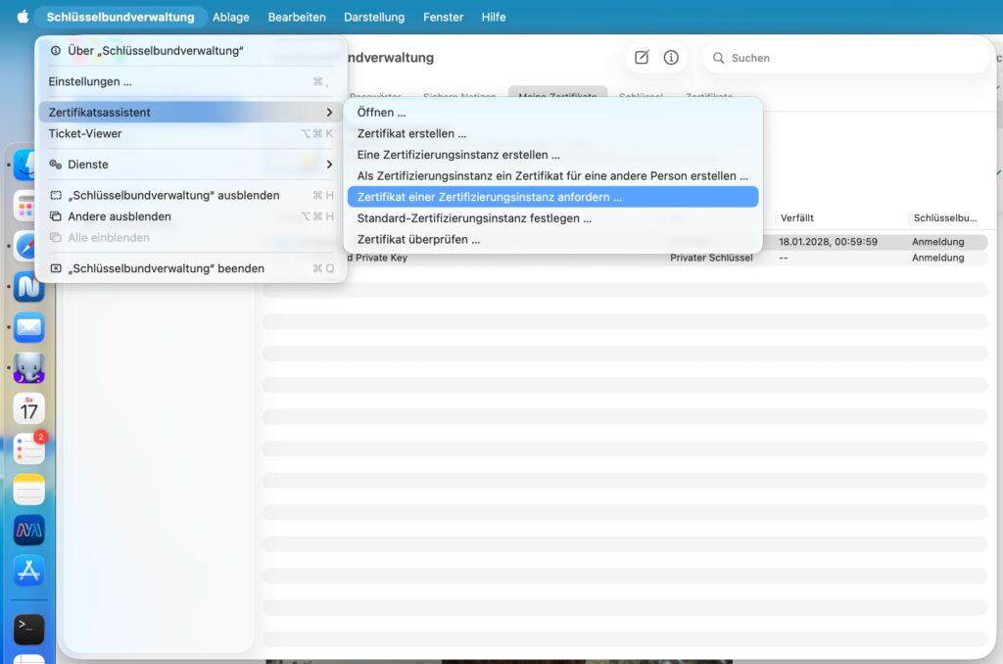Screen dimensions: 1003x664
Task: Expand the Dienste submenu
Action: click(x=191, y=165)
